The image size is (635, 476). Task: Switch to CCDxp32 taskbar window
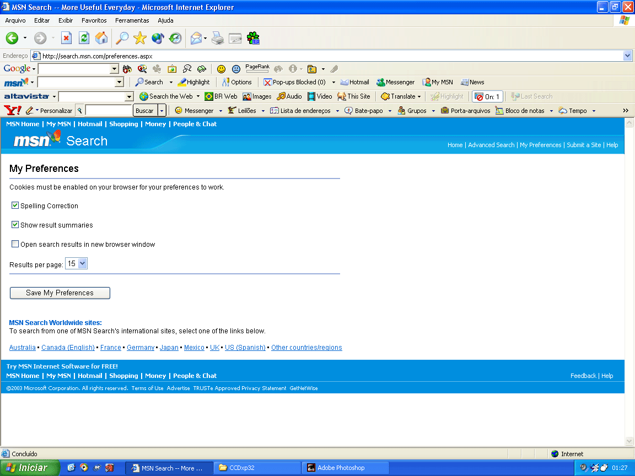tap(257, 468)
